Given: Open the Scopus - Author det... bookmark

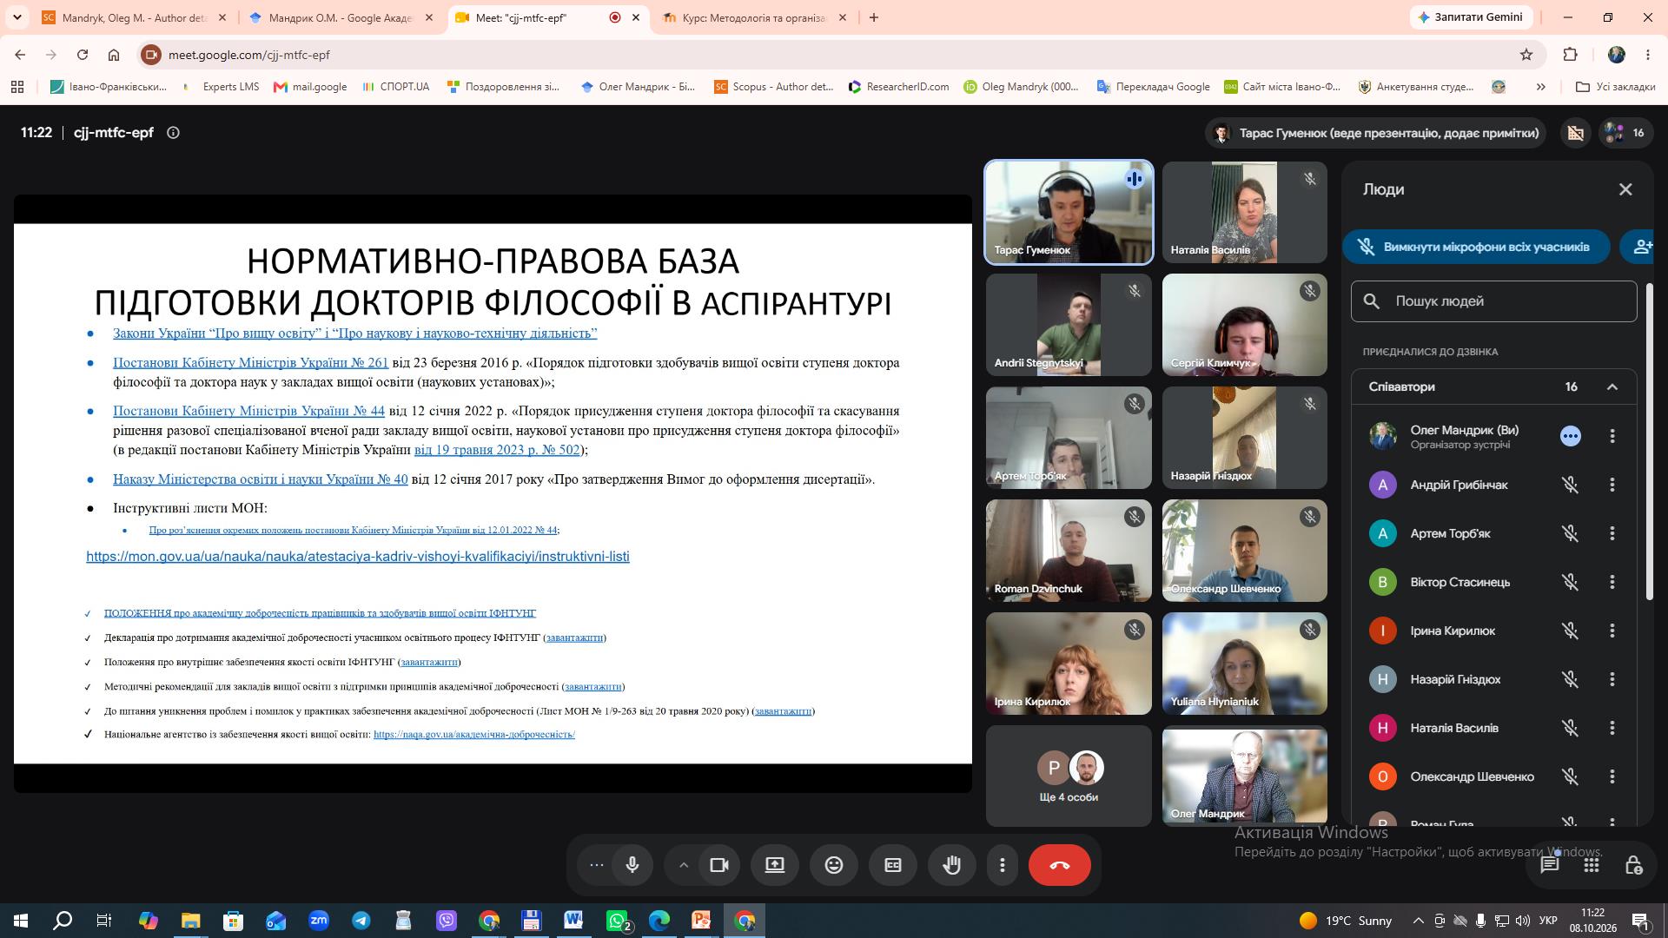Looking at the screenshot, I should (x=773, y=87).
